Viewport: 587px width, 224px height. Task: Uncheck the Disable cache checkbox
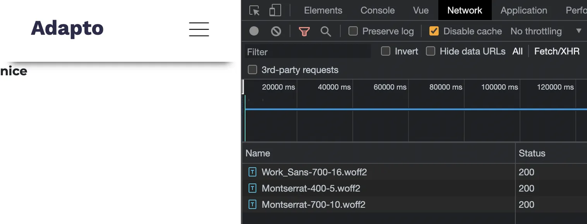pos(434,31)
